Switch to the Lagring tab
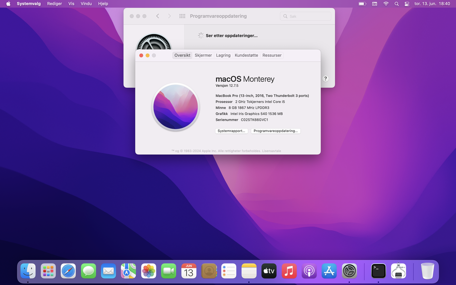456x285 pixels. tap(223, 55)
